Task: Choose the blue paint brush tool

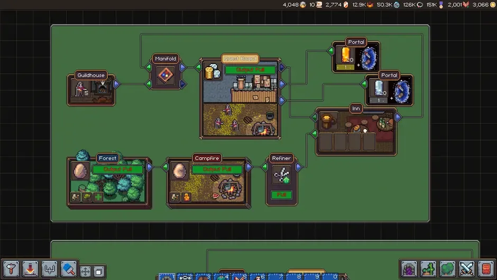Action: [x=68, y=269]
